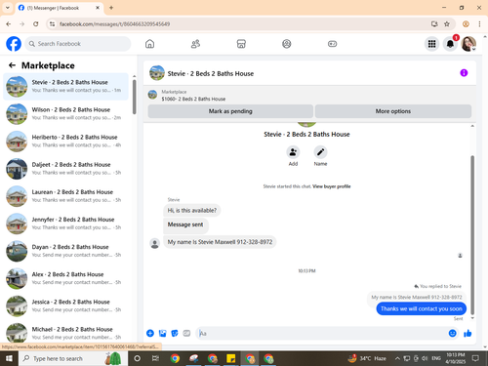Show hidden system tray icons chevron

pyautogui.click(x=397, y=358)
